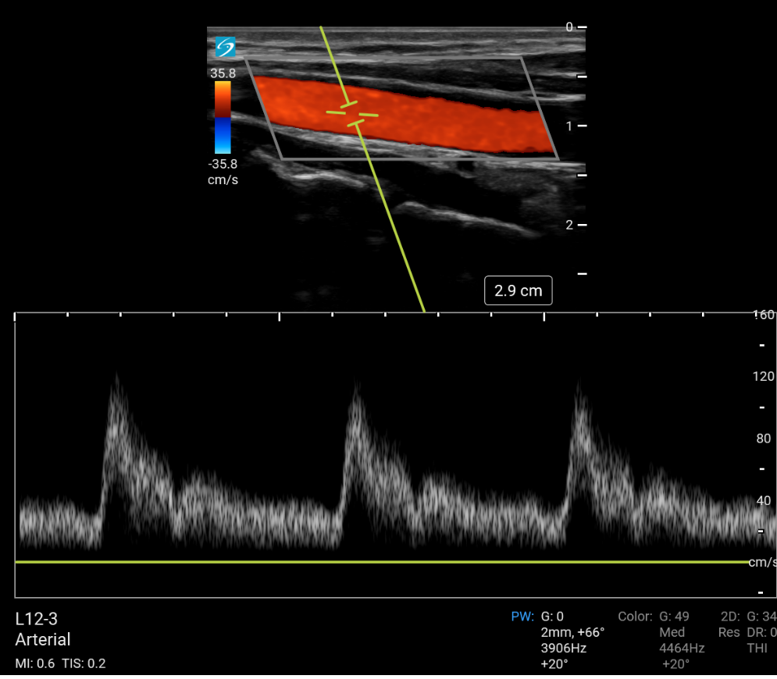Screen dimensions: 777x679
Task: Click the THI harmonic imaging indicator
Action: click(757, 648)
